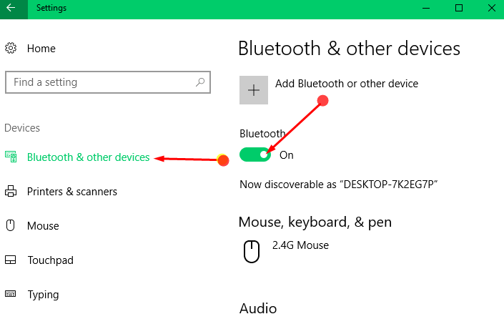Viewport: 504px width, 319px height.
Task: Open Touchpad settings section
Action: tap(51, 260)
